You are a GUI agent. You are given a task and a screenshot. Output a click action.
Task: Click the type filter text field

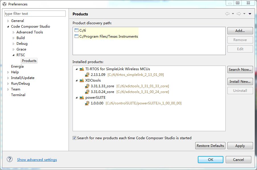pyautogui.click(x=35, y=14)
